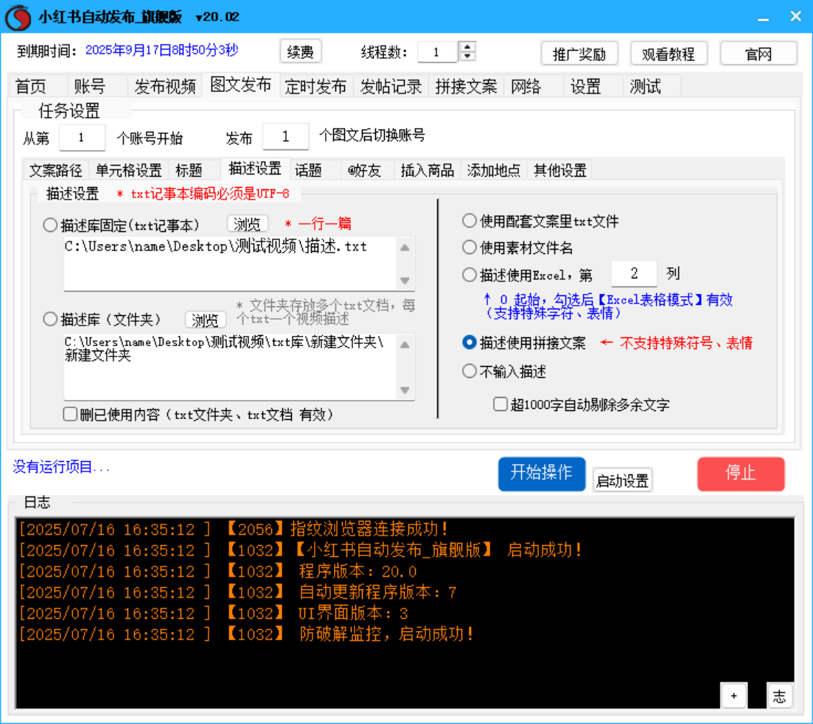Increase thread count with up spinner arrow

point(467,46)
